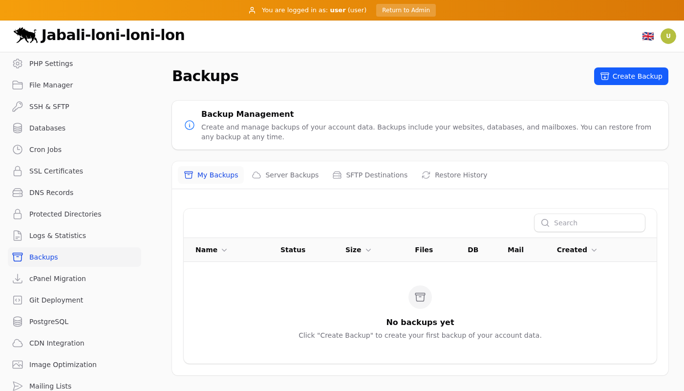Screen dimensions: 684x391
Task: Open the Image Optimization picture icon
Action: point(18,365)
